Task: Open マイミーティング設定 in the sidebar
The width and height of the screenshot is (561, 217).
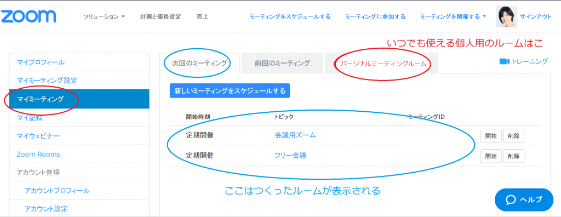Action: tap(79, 80)
